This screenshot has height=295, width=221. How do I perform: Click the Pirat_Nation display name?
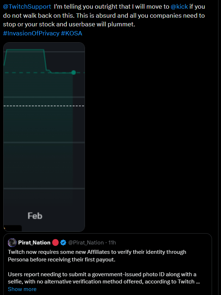(x=34, y=243)
